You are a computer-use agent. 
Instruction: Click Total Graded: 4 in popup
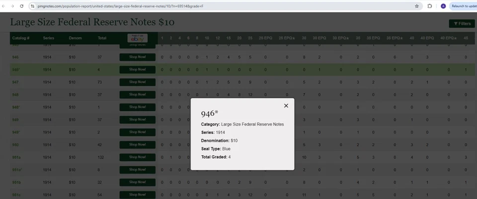click(216, 157)
